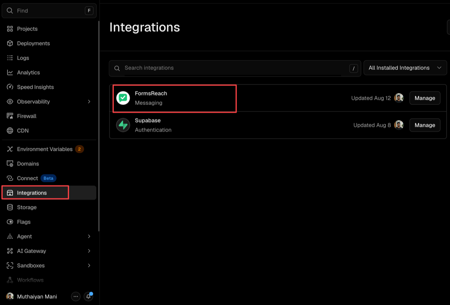Click the Domains icon in sidebar
450x305 pixels.
point(10,164)
